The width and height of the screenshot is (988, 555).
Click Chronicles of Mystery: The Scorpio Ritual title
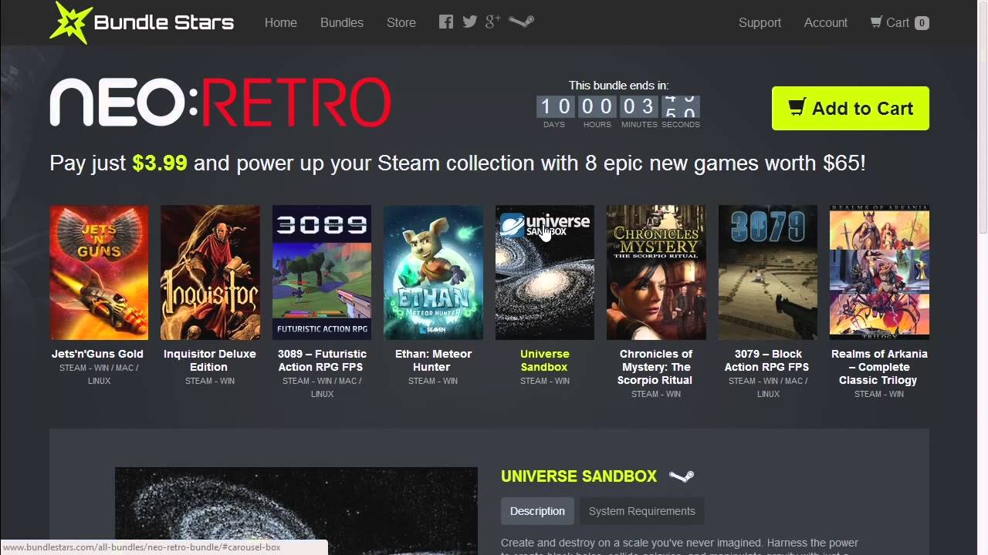[x=656, y=367]
